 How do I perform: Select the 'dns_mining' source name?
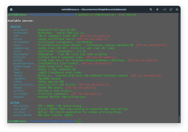(x=21, y=106)
